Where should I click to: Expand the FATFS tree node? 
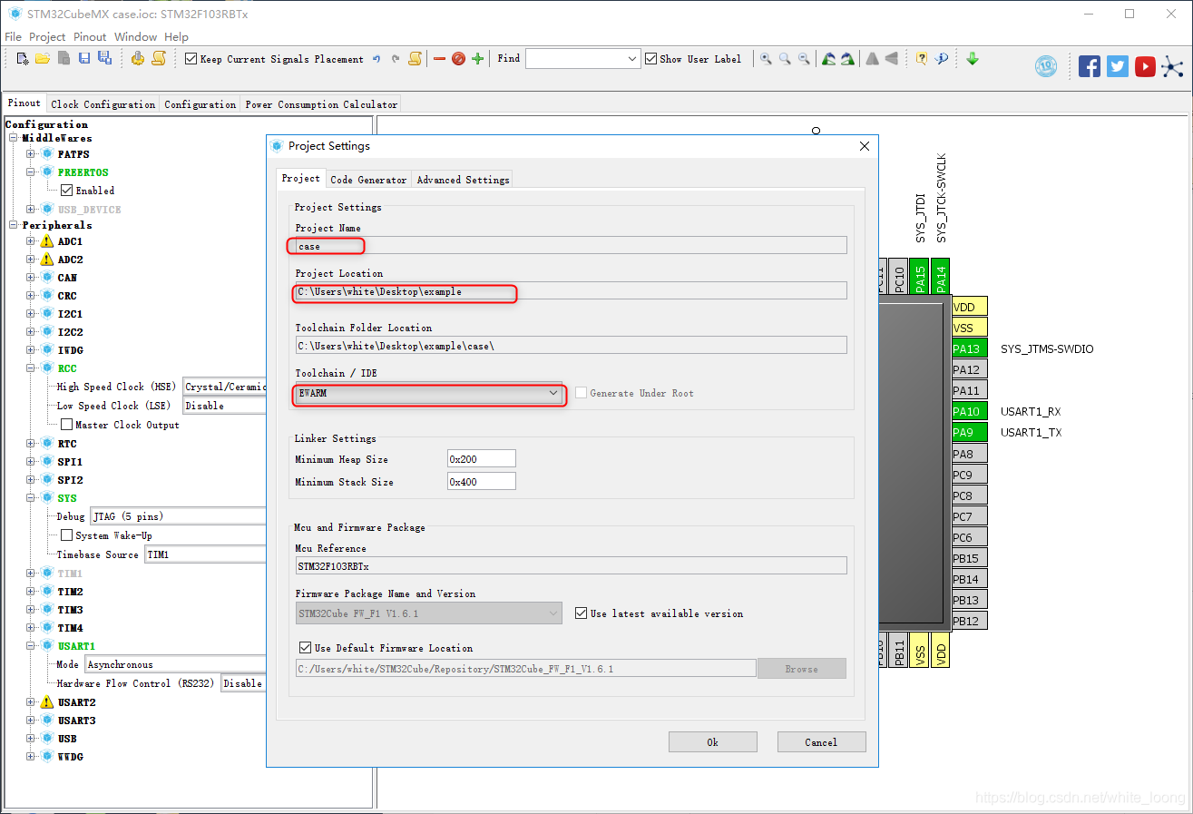pos(32,154)
